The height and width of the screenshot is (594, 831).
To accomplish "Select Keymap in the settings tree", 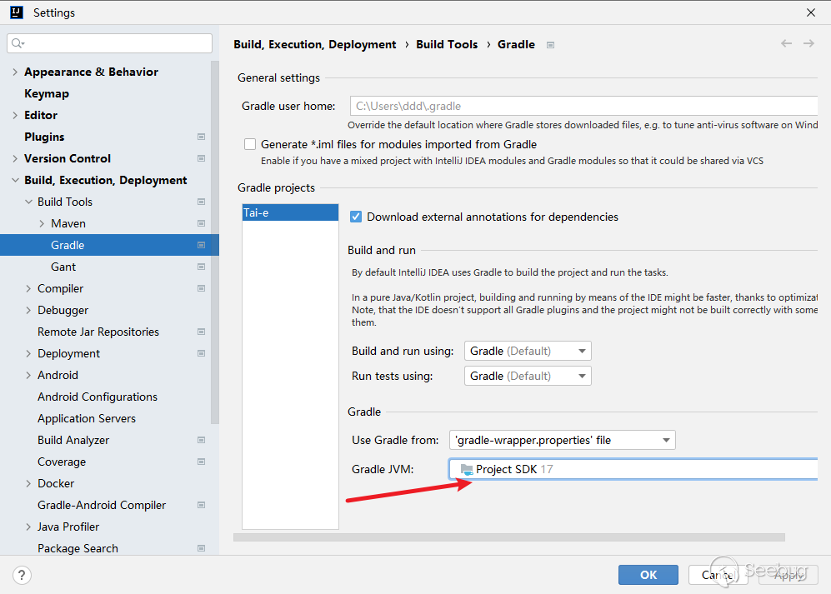I will (47, 93).
